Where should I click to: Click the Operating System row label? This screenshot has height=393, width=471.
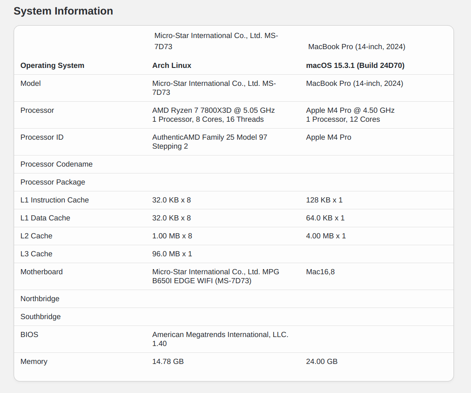52,65
